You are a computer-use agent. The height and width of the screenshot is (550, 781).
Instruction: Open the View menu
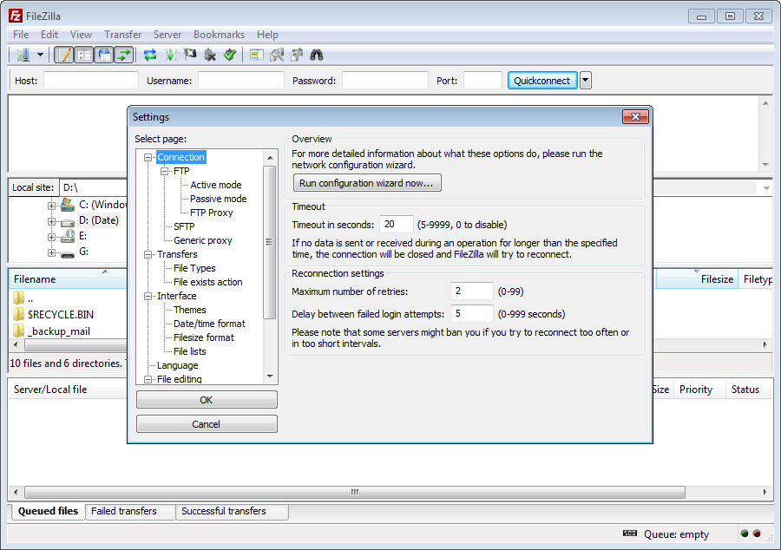pos(81,35)
